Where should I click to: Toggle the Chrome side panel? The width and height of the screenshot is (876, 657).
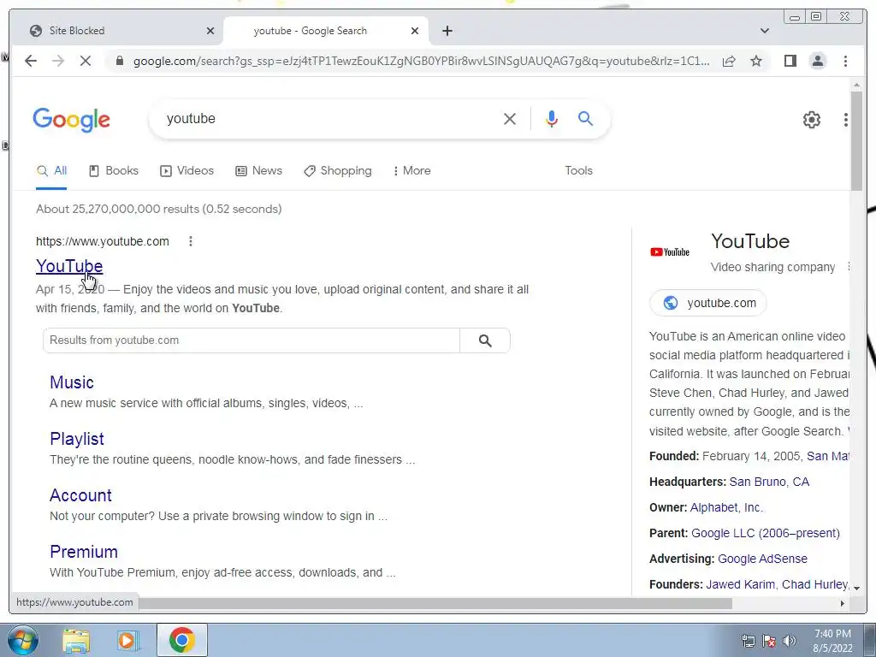click(790, 61)
